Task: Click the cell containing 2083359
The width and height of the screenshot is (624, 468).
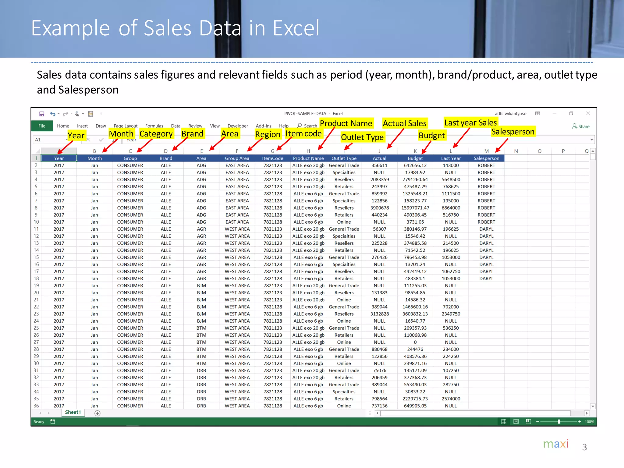Action: click(x=380, y=179)
